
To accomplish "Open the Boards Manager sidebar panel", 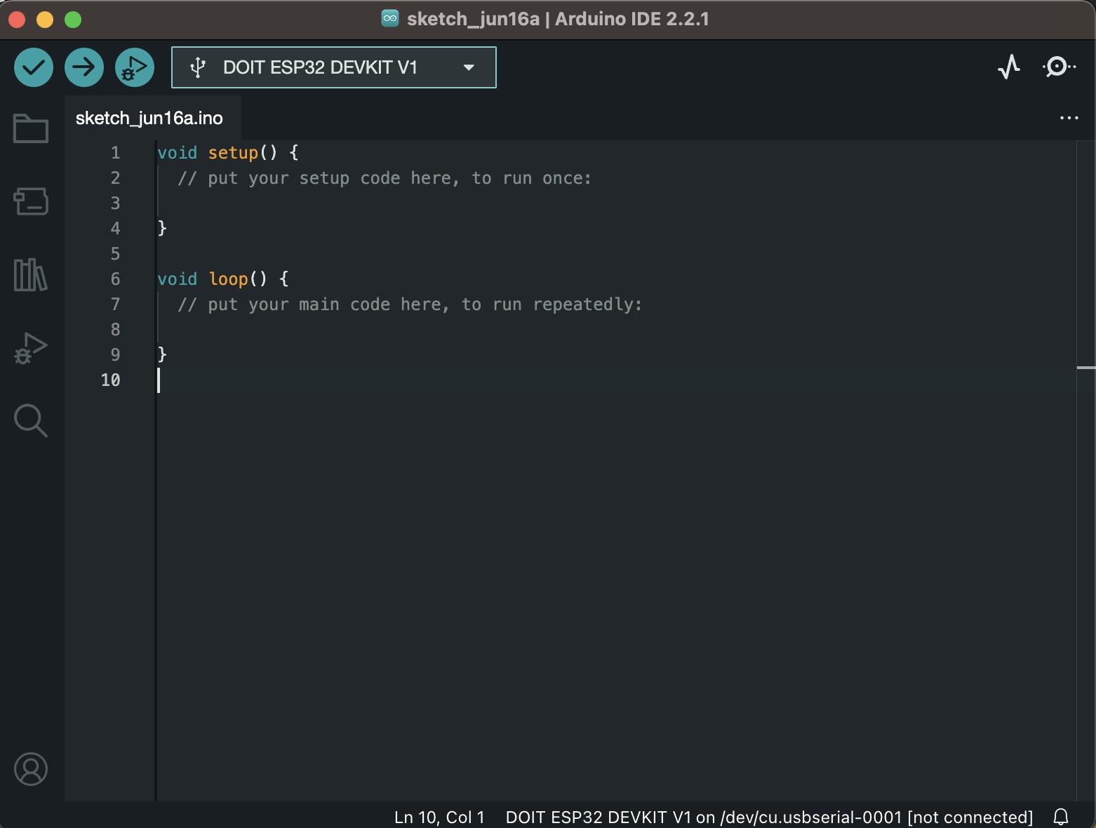I will pos(31,201).
